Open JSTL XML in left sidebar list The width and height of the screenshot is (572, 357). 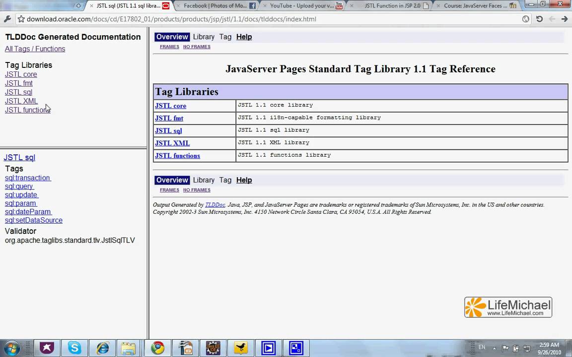tap(21, 101)
